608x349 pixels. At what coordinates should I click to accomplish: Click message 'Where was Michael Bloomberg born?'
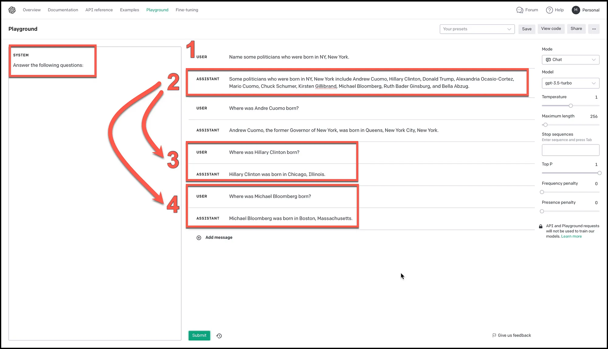pos(270,196)
